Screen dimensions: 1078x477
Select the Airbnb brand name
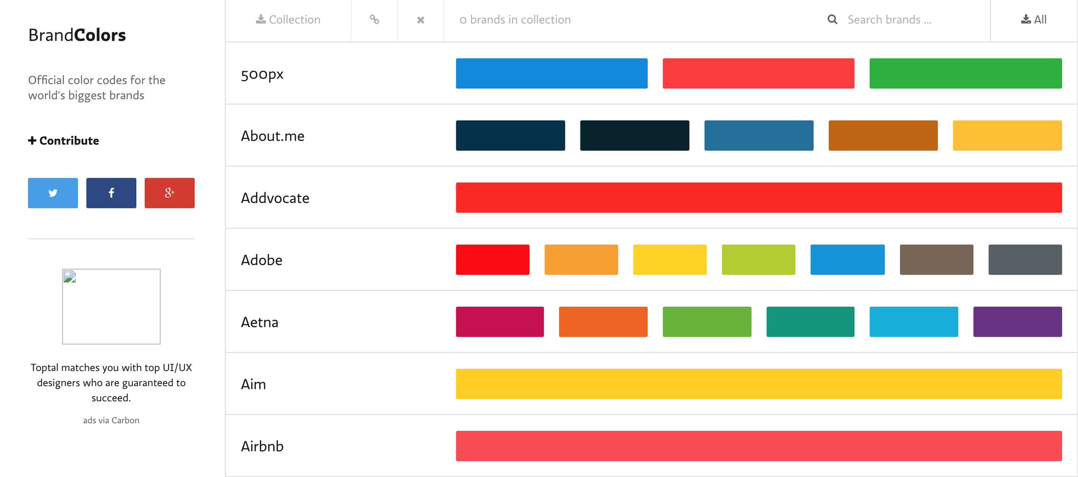tap(262, 446)
